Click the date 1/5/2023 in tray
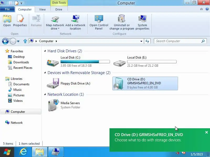The height and width of the screenshot is (157, 210). pos(197,154)
